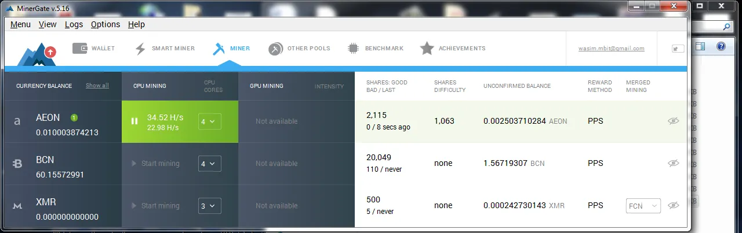Image resolution: width=742 pixels, height=233 pixels.
Task: Open the Options menu
Action: (106, 24)
